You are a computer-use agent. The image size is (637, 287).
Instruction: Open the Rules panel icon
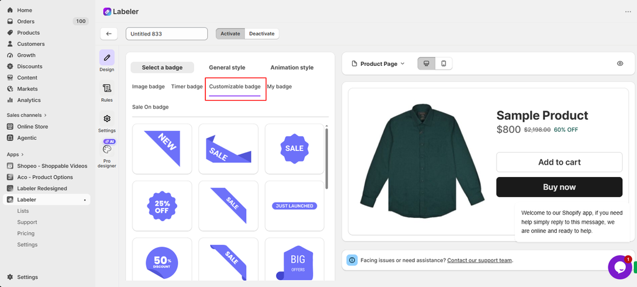point(107,88)
